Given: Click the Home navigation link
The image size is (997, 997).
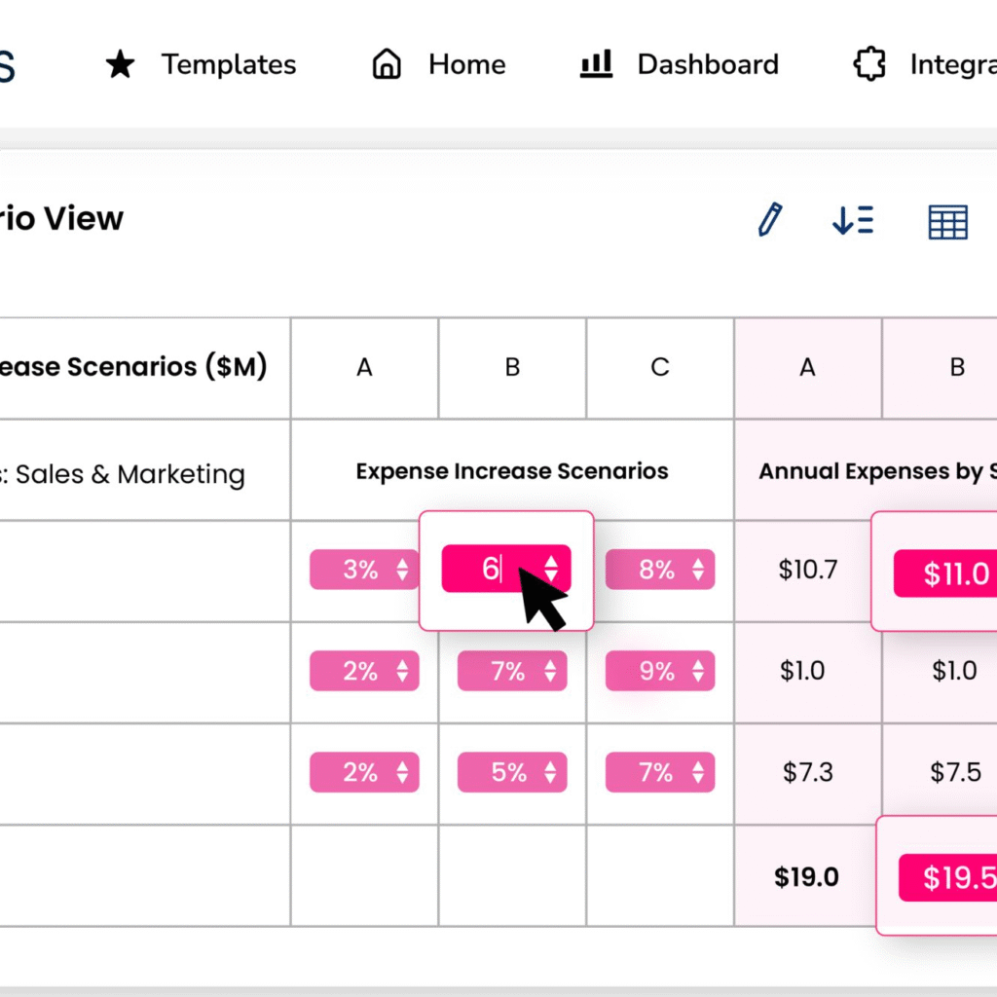Looking at the screenshot, I should [x=466, y=64].
